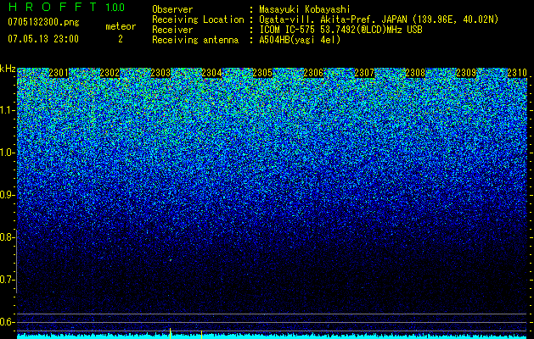Click the 1.0 frequency axis label

click(x=8, y=153)
